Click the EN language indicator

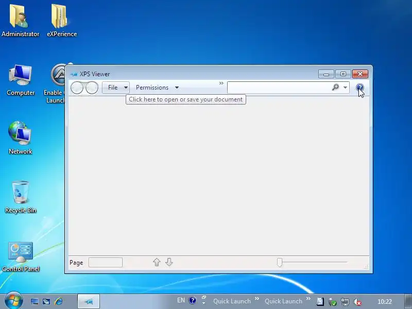[181, 300]
